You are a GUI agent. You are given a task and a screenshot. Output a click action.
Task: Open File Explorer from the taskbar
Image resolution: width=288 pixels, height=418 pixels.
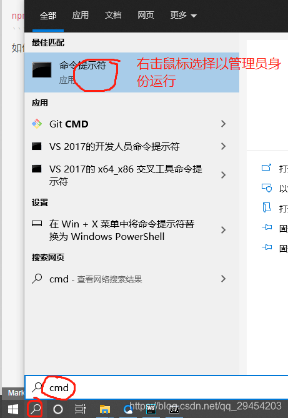click(x=104, y=409)
